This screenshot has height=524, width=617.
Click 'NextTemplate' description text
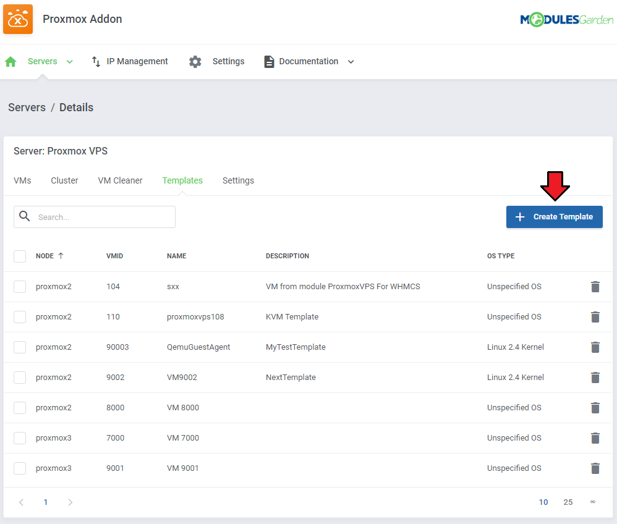(291, 378)
